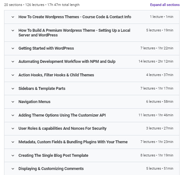Click the Navigation Menus section heading
183x175 pixels.
[x=34, y=102]
